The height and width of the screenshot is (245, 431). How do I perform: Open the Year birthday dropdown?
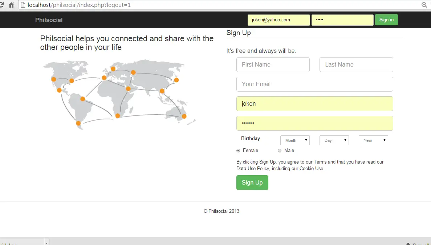[x=373, y=140]
